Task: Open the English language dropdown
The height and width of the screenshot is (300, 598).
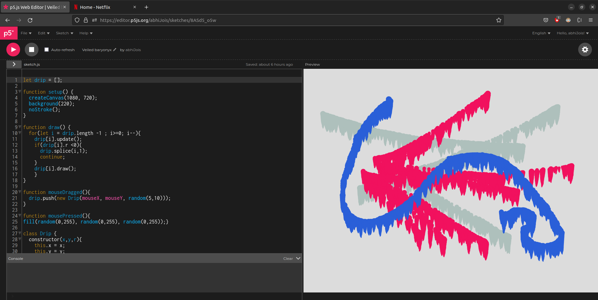Action: pos(541,33)
